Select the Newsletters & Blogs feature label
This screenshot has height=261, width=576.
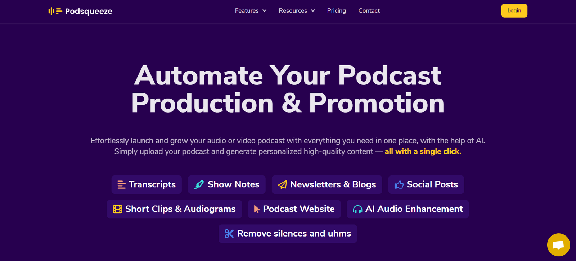tap(333, 184)
